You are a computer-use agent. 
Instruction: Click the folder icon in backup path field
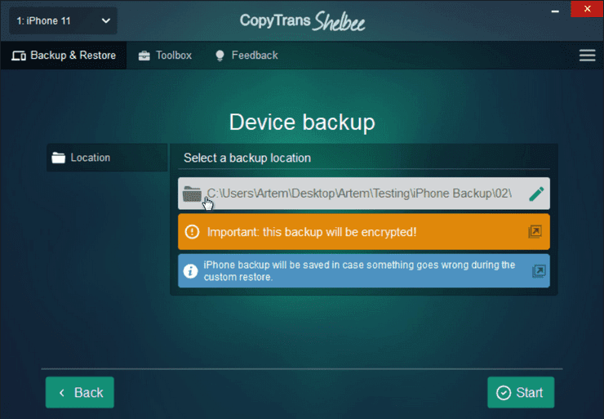(192, 194)
